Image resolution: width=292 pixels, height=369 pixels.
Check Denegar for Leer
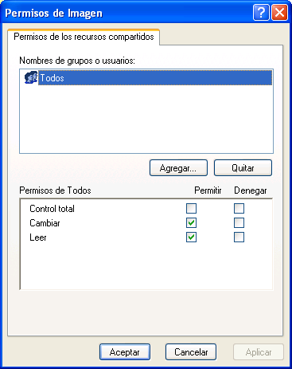coord(239,237)
